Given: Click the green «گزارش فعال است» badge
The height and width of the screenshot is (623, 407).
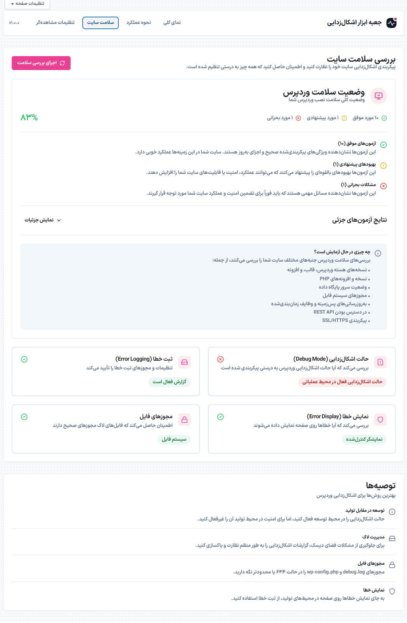Looking at the screenshot, I should click(169, 382).
